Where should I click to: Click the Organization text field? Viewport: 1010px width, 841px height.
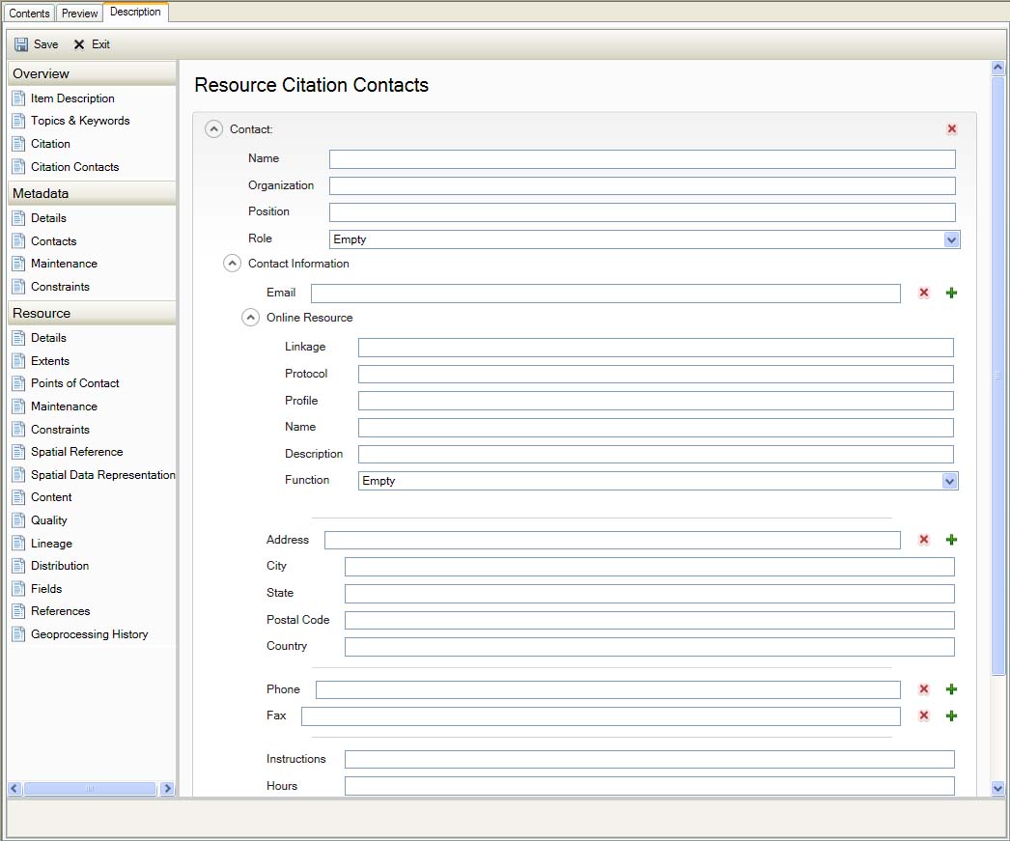[642, 186]
